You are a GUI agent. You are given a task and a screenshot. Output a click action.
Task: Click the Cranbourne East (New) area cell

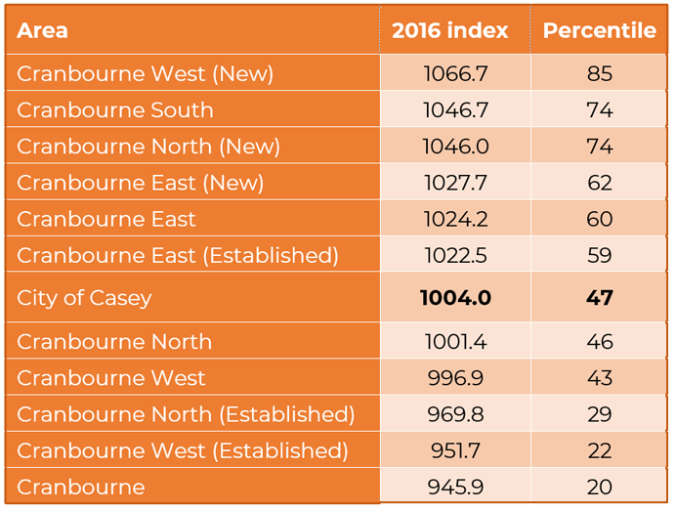[141, 183]
